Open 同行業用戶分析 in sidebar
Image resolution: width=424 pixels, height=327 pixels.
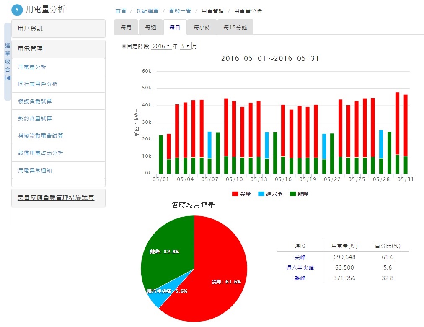coord(38,84)
